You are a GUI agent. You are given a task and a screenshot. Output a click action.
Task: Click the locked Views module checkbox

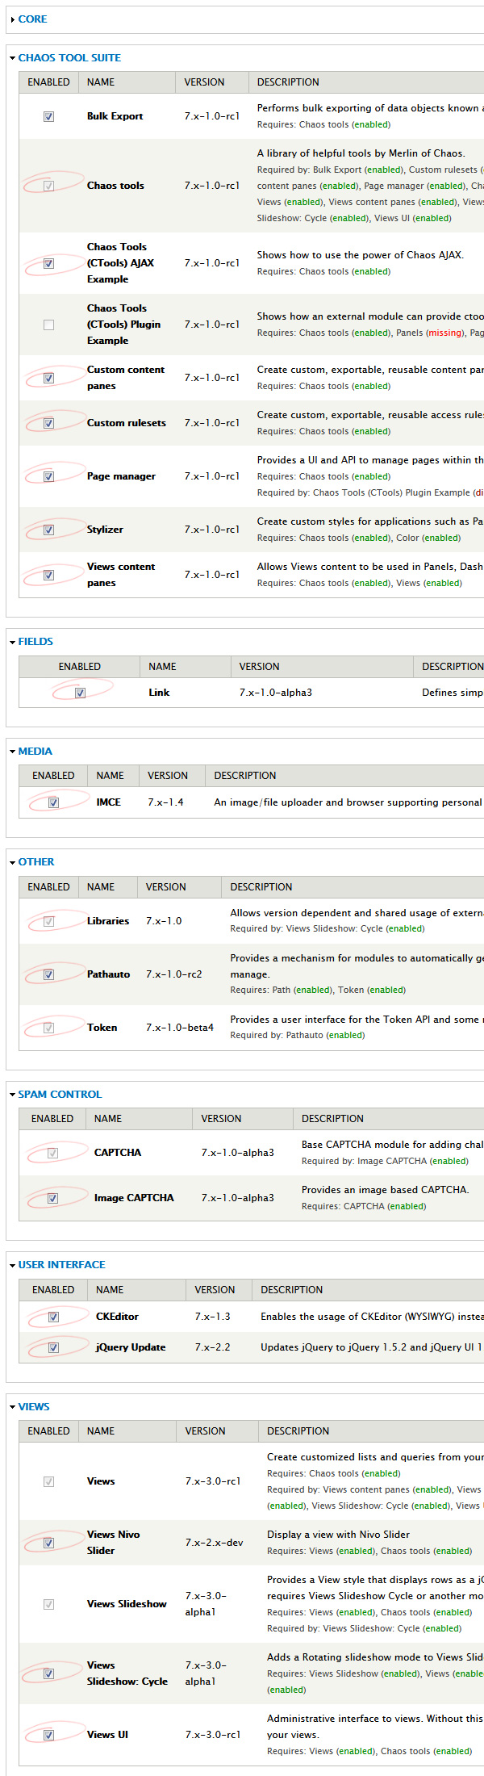48,1481
